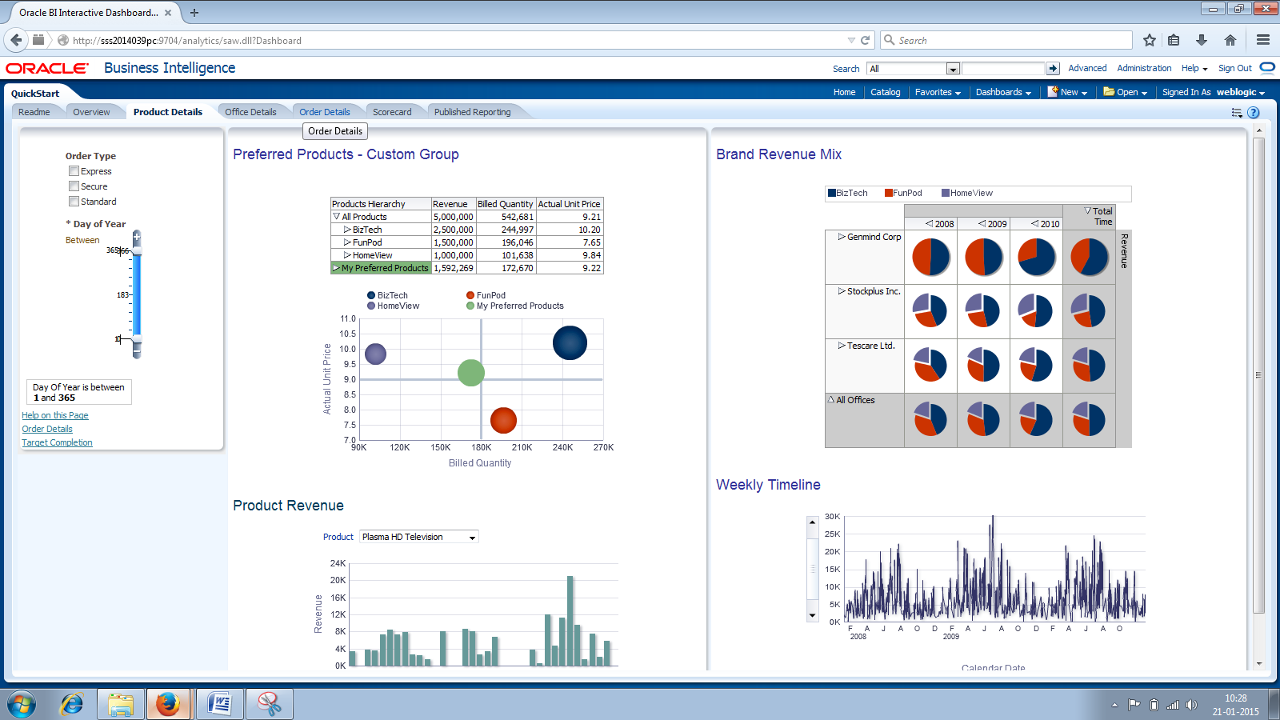Click the browser back arrow button
Screen dimensions: 1280x720
[x=16, y=40]
